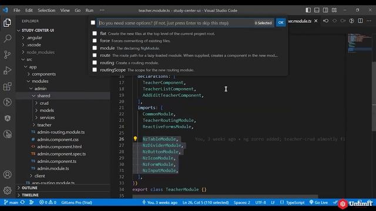Click the errors and warnings status indicator
This screenshot has height=211, width=376.
(x=48, y=202)
